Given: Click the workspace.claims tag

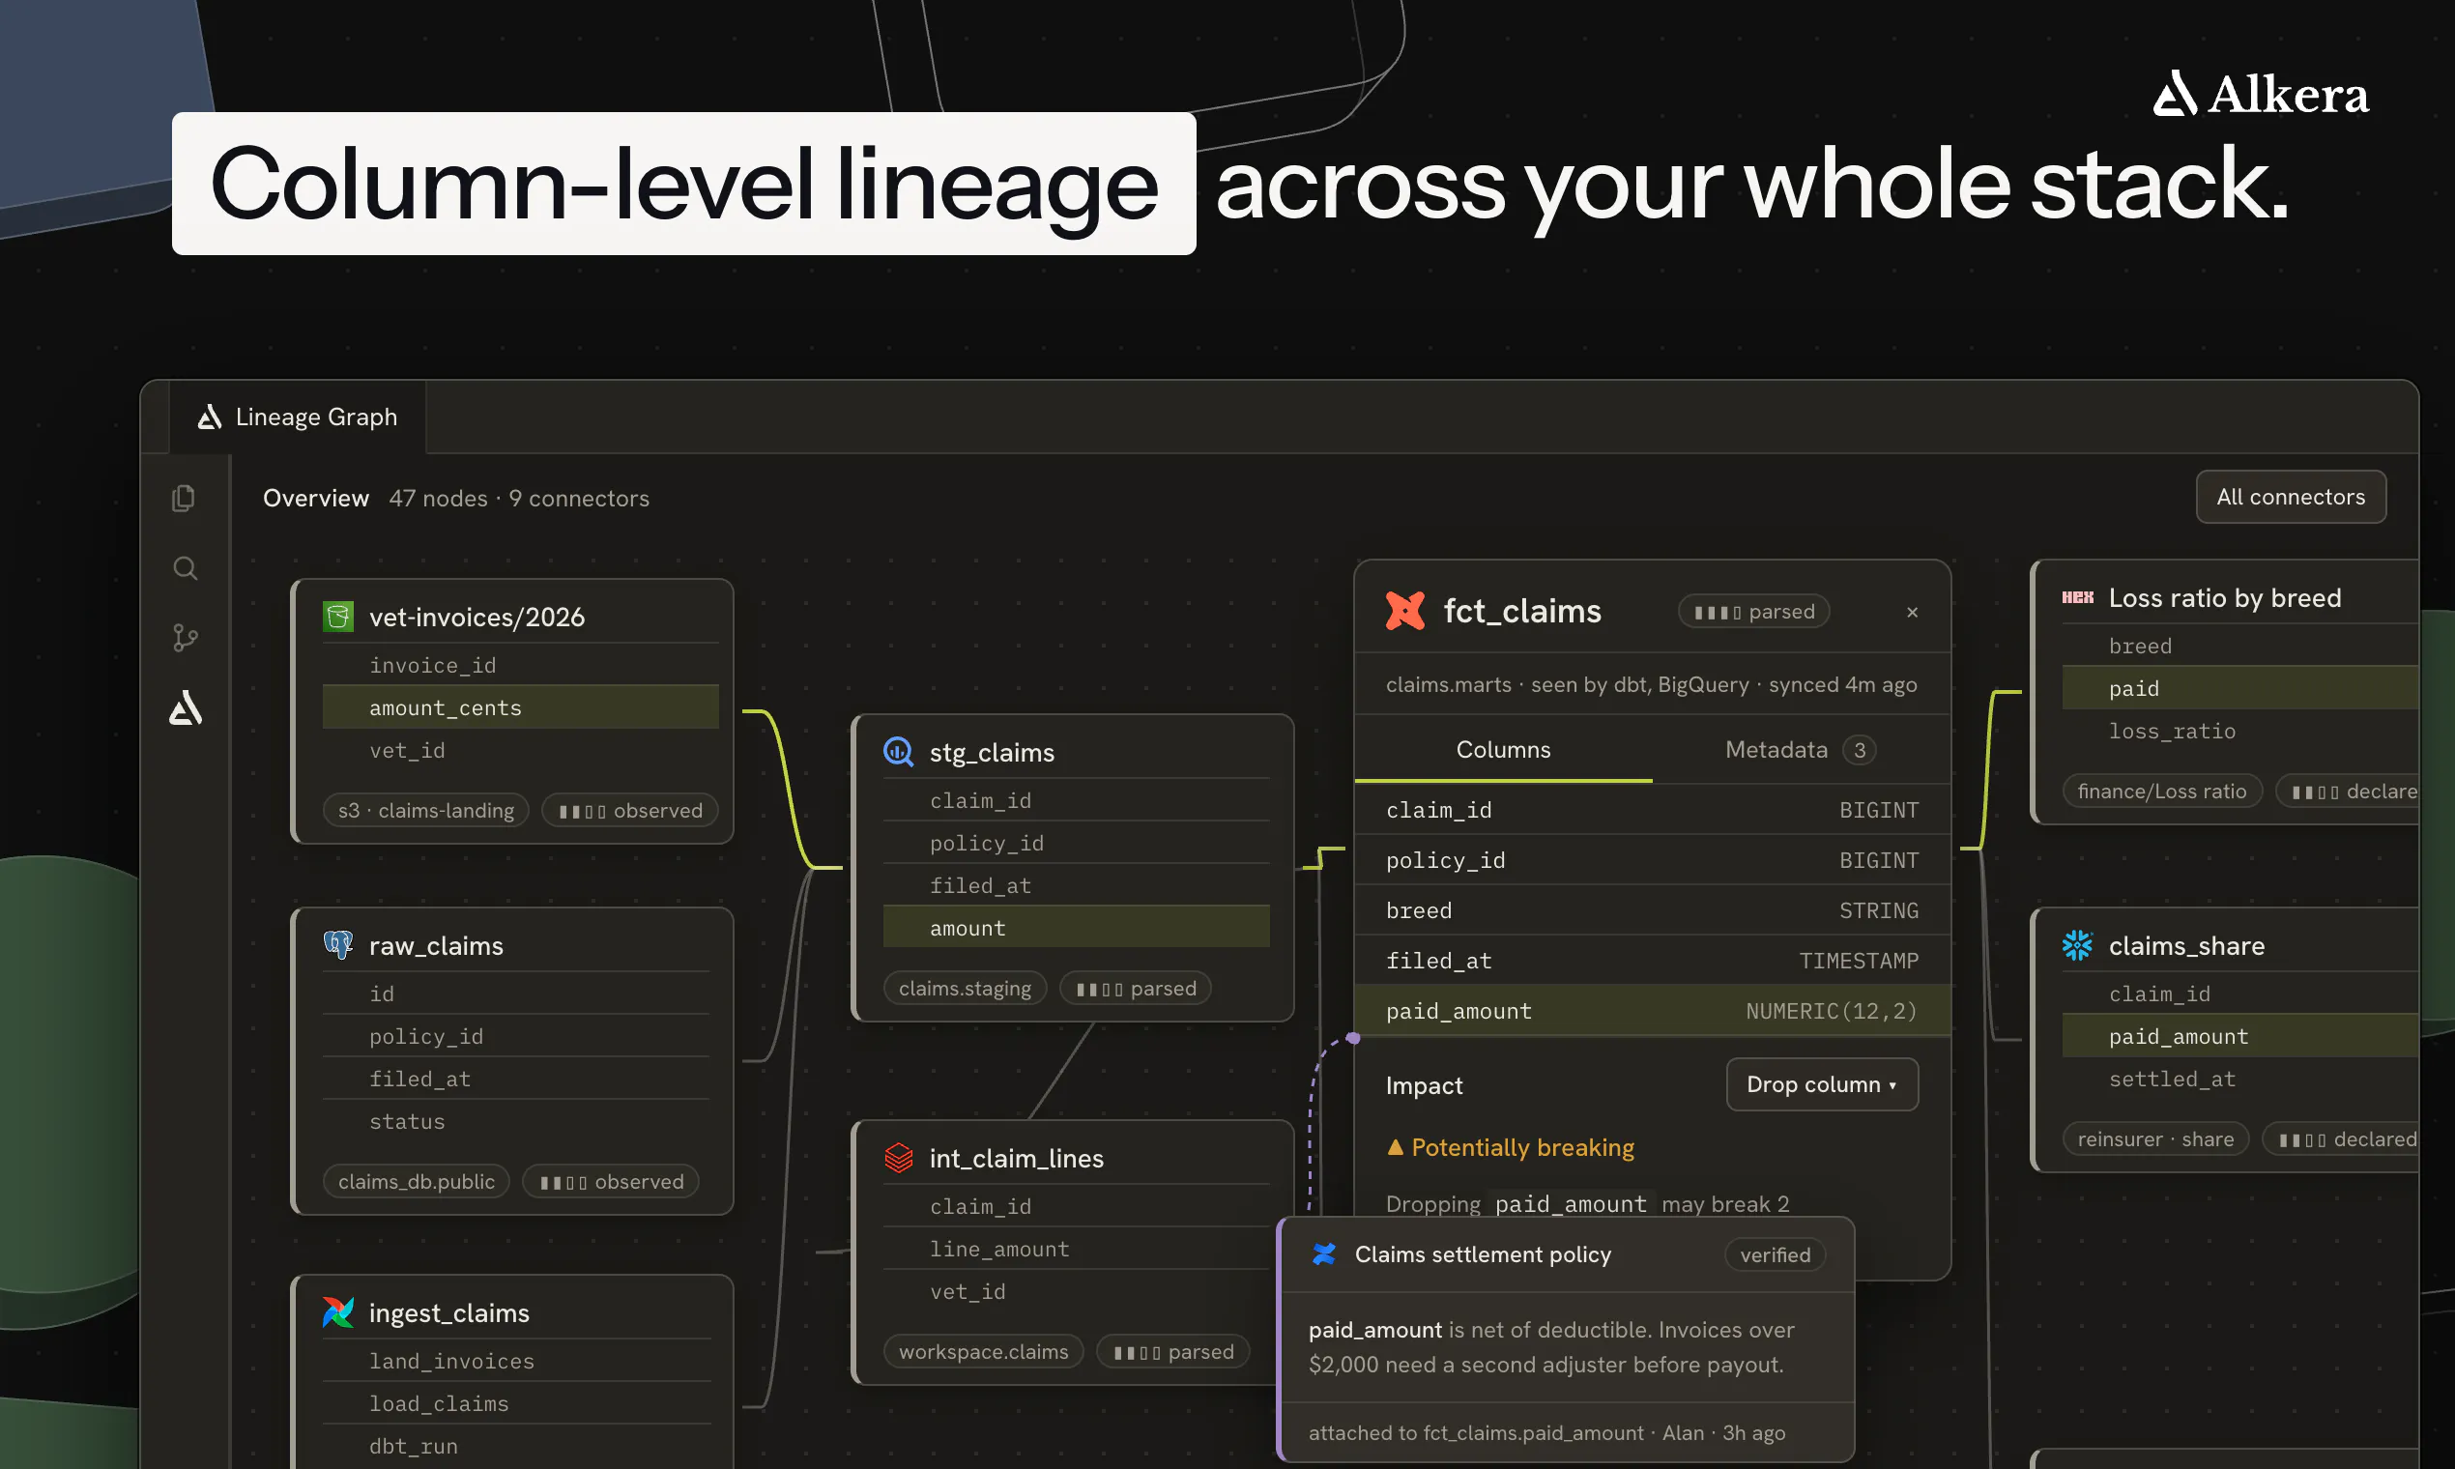Looking at the screenshot, I should 983,1351.
